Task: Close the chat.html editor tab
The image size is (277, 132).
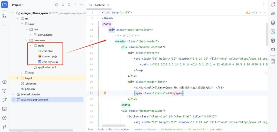Action: [108, 5]
